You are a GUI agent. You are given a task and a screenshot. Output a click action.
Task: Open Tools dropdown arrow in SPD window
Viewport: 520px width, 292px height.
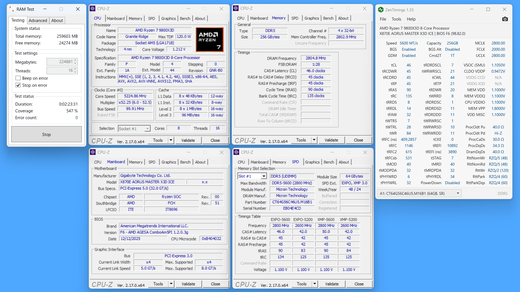[314, 284]
